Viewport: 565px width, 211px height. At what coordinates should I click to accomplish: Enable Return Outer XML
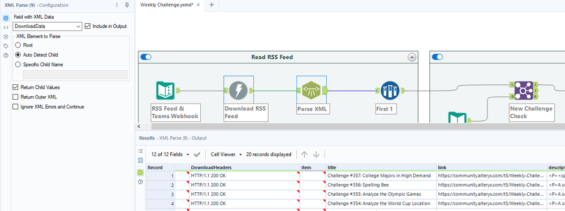(x=15, y=97)
